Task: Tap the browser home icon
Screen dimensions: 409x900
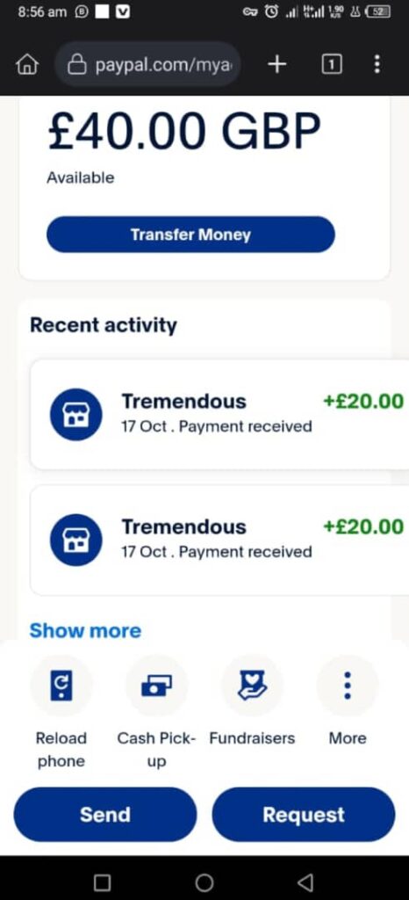Action: click(26, 65)
